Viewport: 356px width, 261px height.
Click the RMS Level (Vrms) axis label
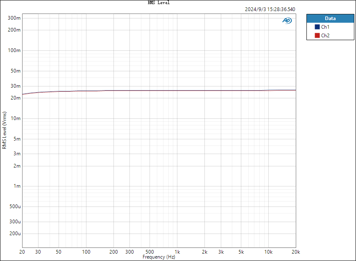pyautogui.click(x=5, y=130)
